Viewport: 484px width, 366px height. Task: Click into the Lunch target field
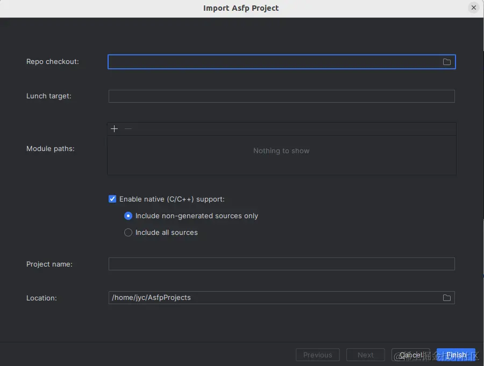click(281, 96)
